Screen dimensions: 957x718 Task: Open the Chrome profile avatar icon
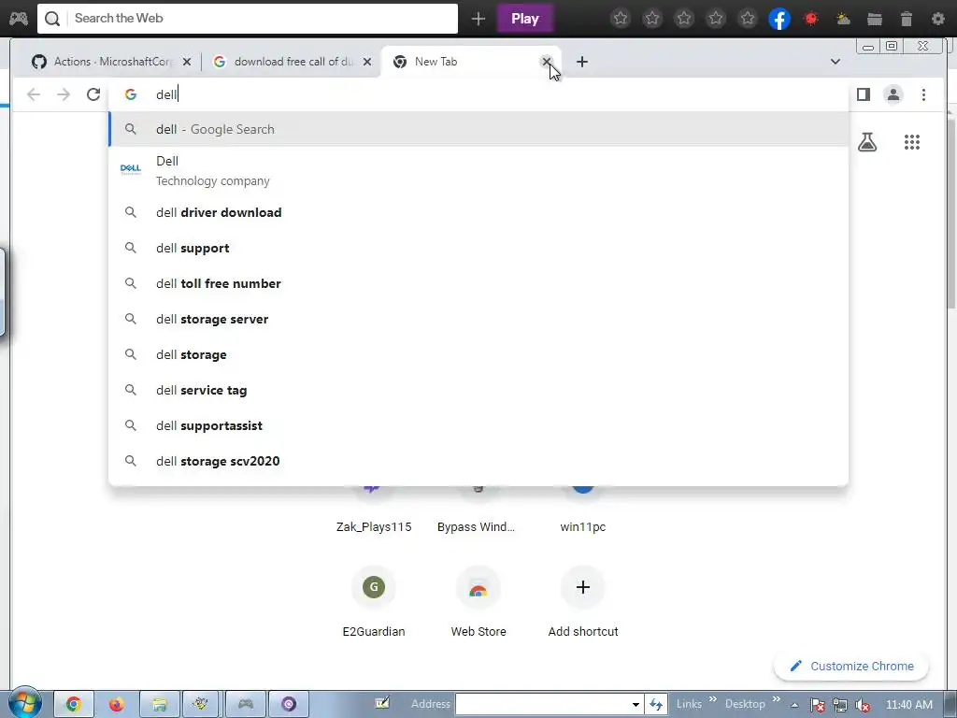[x=893, y=94]
